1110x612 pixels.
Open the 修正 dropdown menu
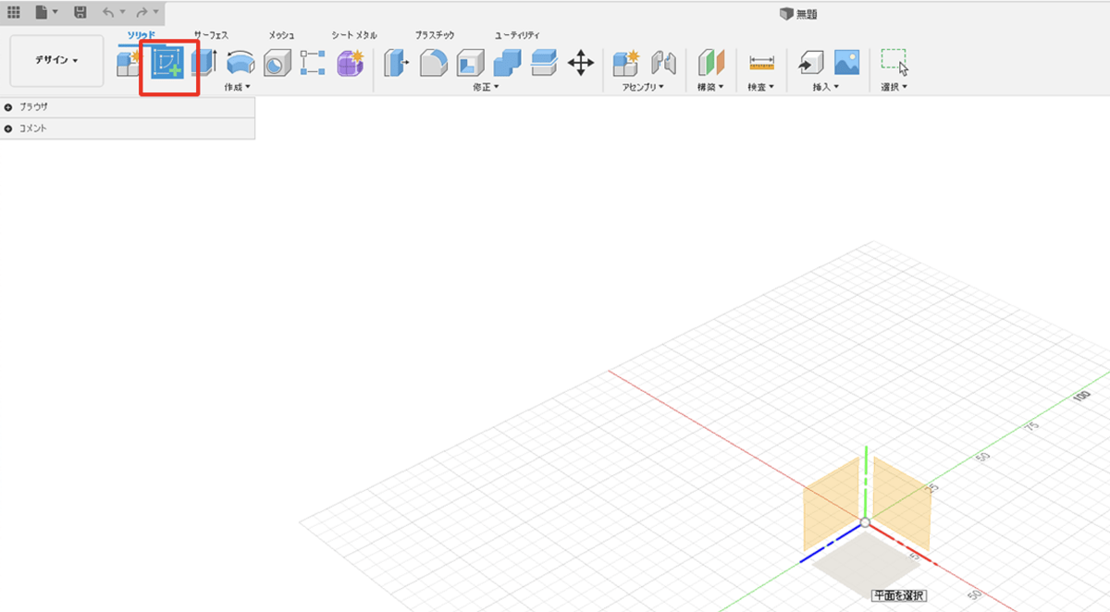(x=484, y=87)
